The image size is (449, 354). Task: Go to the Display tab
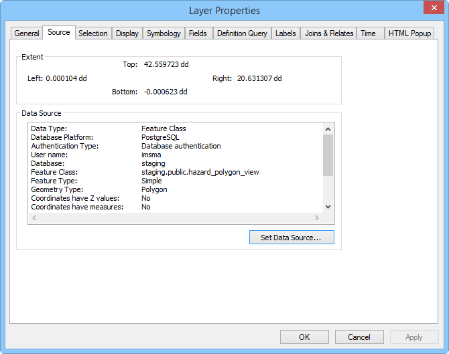coord(127,33)
